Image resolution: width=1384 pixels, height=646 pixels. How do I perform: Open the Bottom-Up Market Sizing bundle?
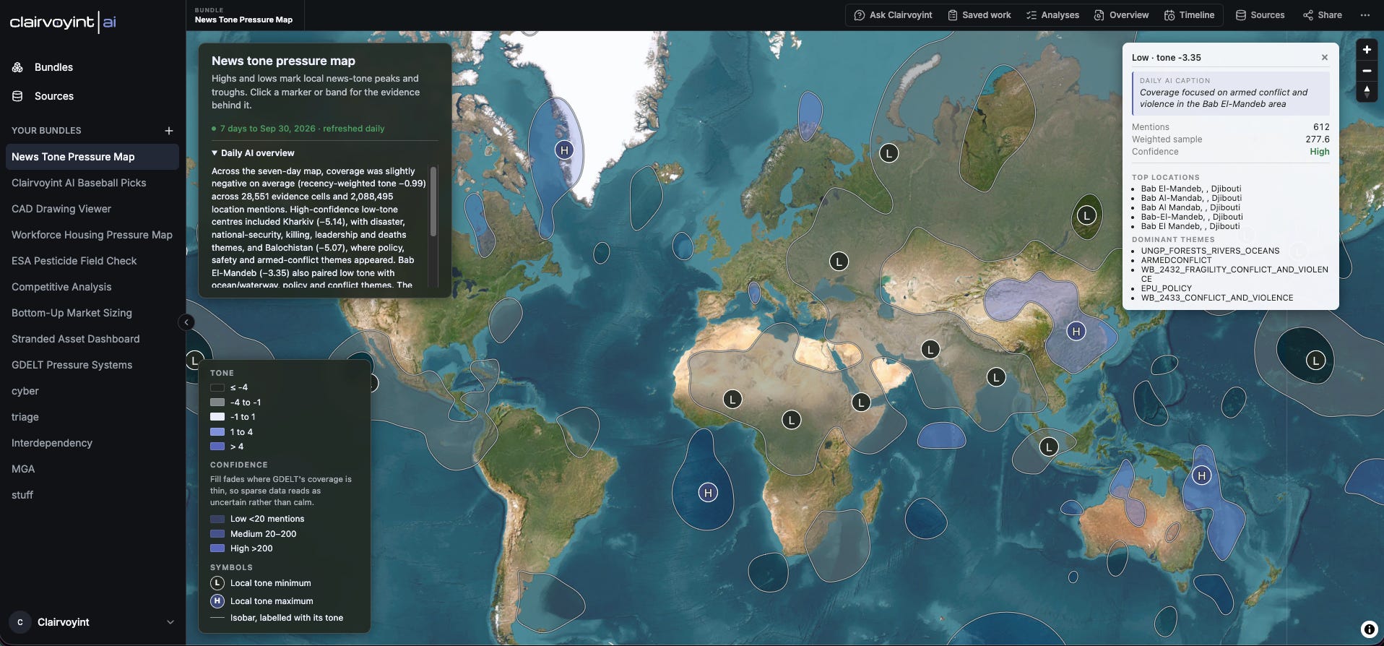[x=92, y=313]
